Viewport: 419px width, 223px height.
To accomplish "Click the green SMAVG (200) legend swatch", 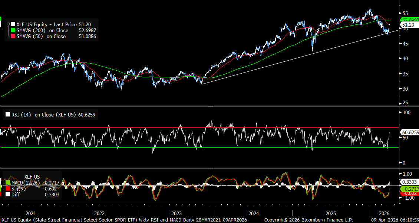I will [13, 30].
